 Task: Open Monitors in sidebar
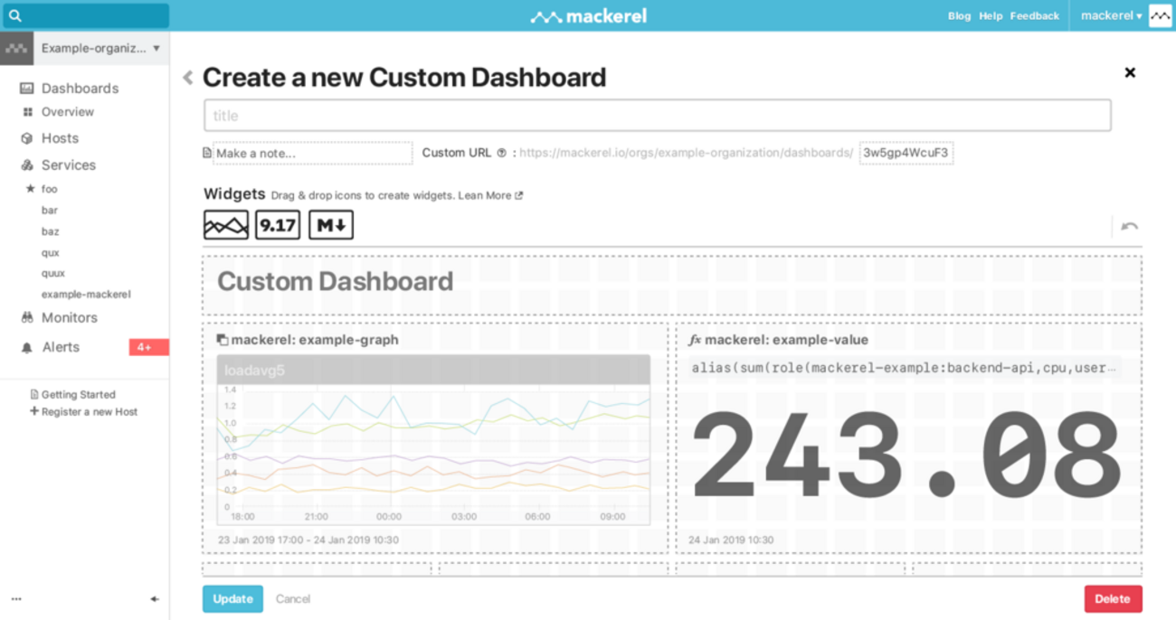pos(69,317)
